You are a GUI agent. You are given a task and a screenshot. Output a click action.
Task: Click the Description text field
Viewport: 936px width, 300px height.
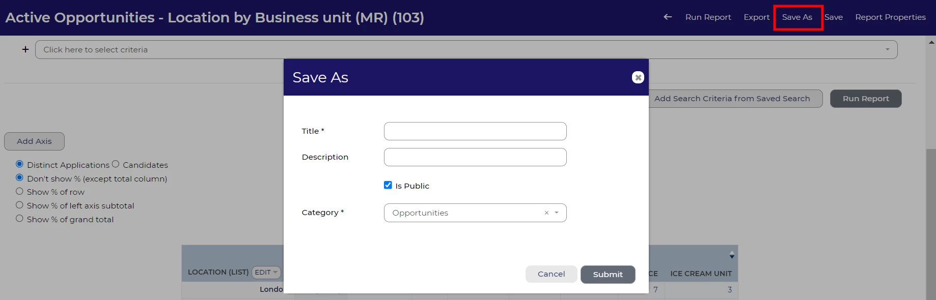(475, 157)
